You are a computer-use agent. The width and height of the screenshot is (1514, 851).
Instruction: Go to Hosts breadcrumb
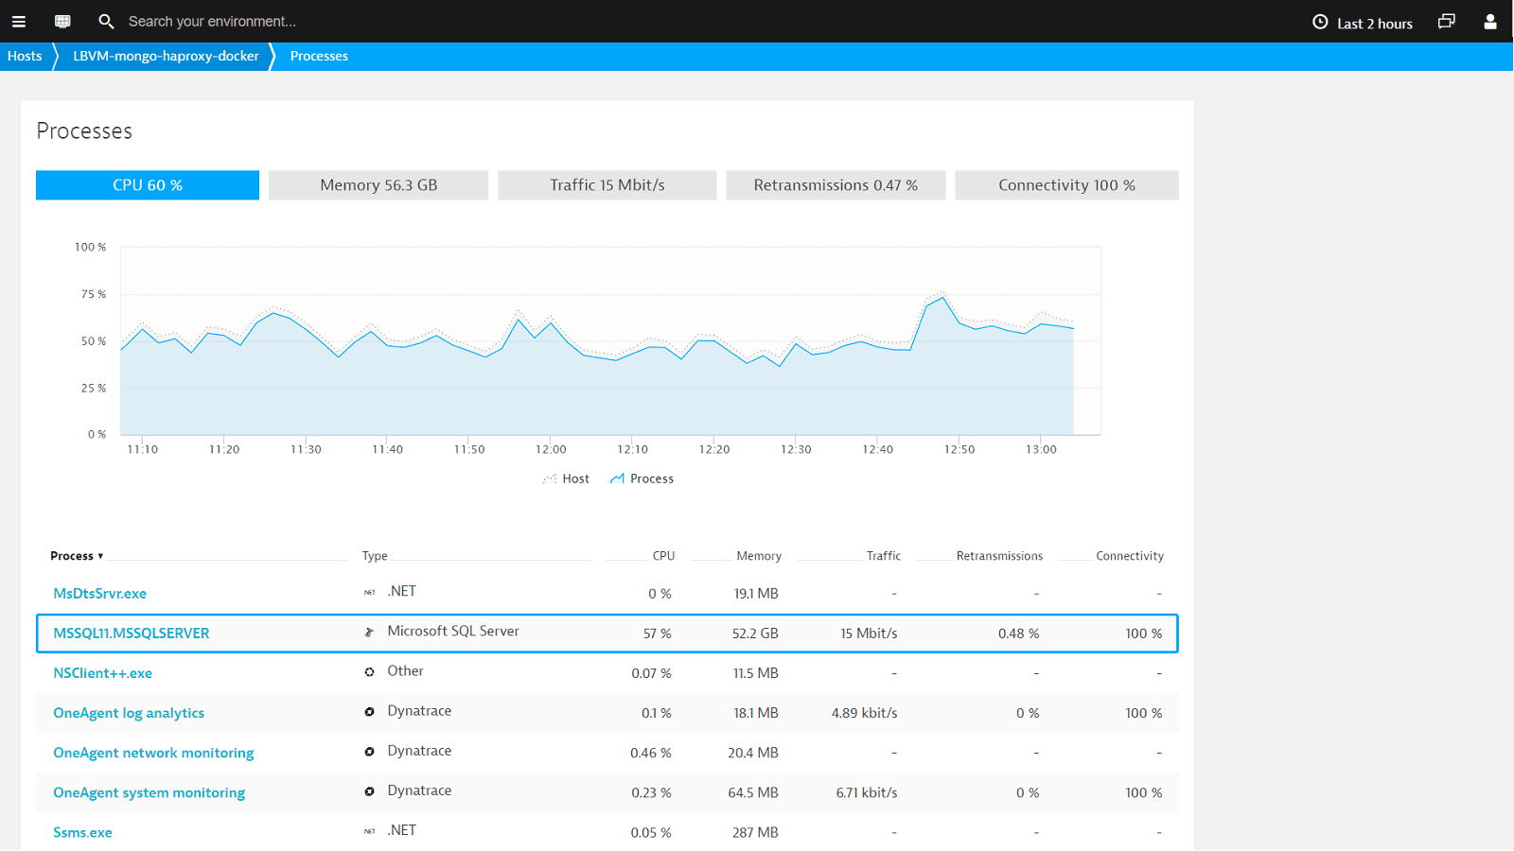point(25,56)
